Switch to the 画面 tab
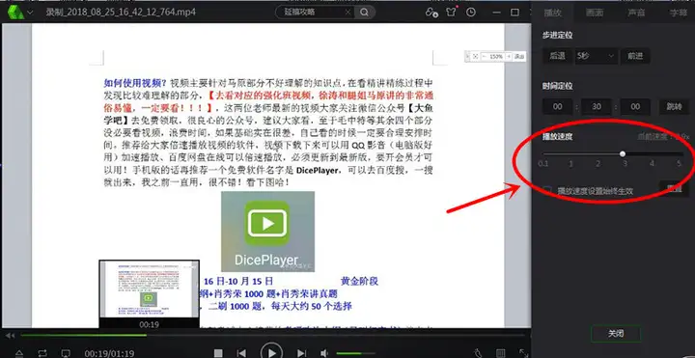Viewport: 695px width, 358px height. point(594,13)
